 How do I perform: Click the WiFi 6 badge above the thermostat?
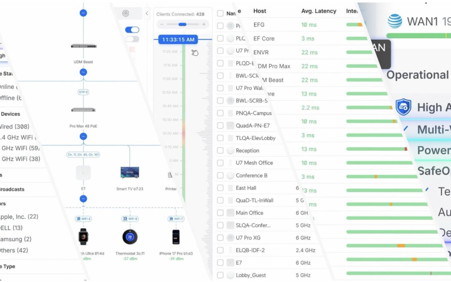[130, 218]
